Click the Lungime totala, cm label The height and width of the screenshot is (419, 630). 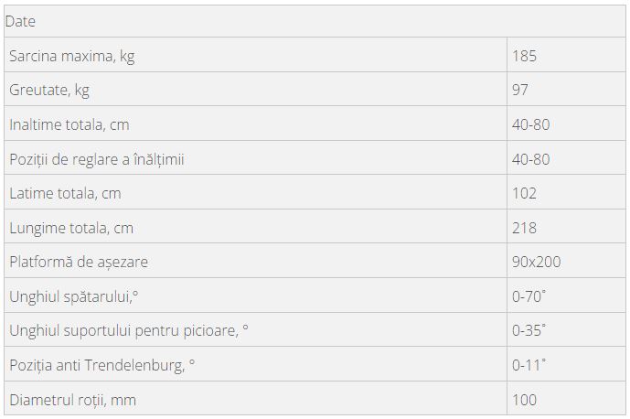[x=71, y=228]
